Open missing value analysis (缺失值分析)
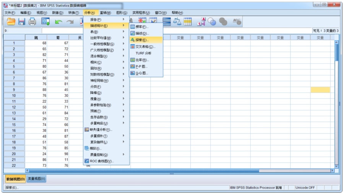The width and height of the screenshot is (344, 194). click(106, 130)
